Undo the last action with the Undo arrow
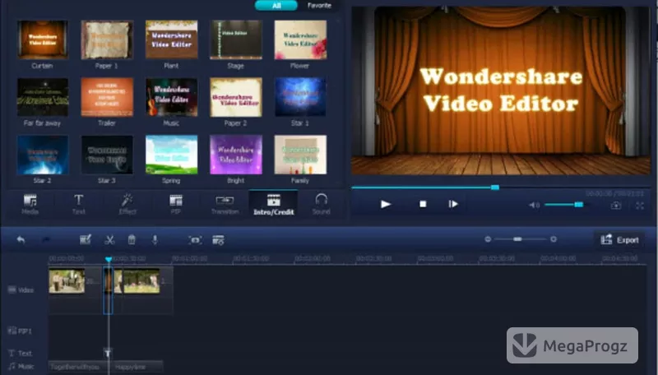Image resolution: width=658 pixels, height=375 pixels. click(21, 239)
